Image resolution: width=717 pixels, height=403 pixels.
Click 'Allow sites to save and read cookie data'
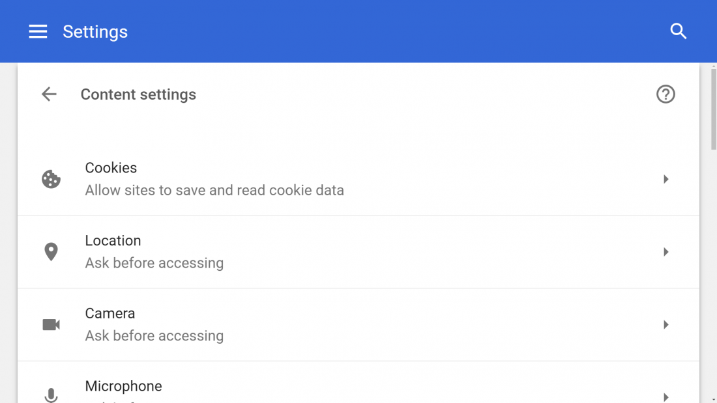pos(214,190)
